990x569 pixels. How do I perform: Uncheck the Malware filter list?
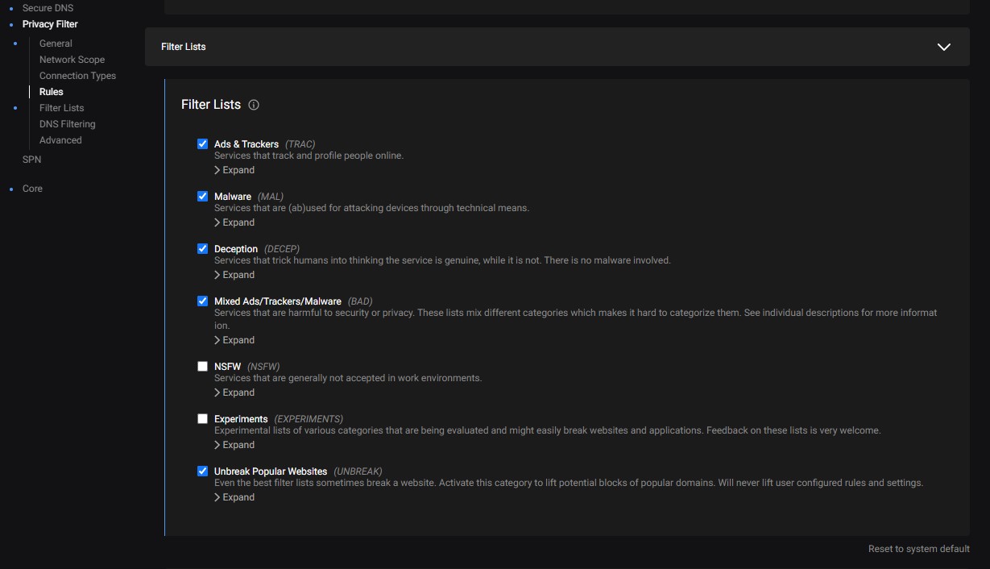click(x=202, y=197)
